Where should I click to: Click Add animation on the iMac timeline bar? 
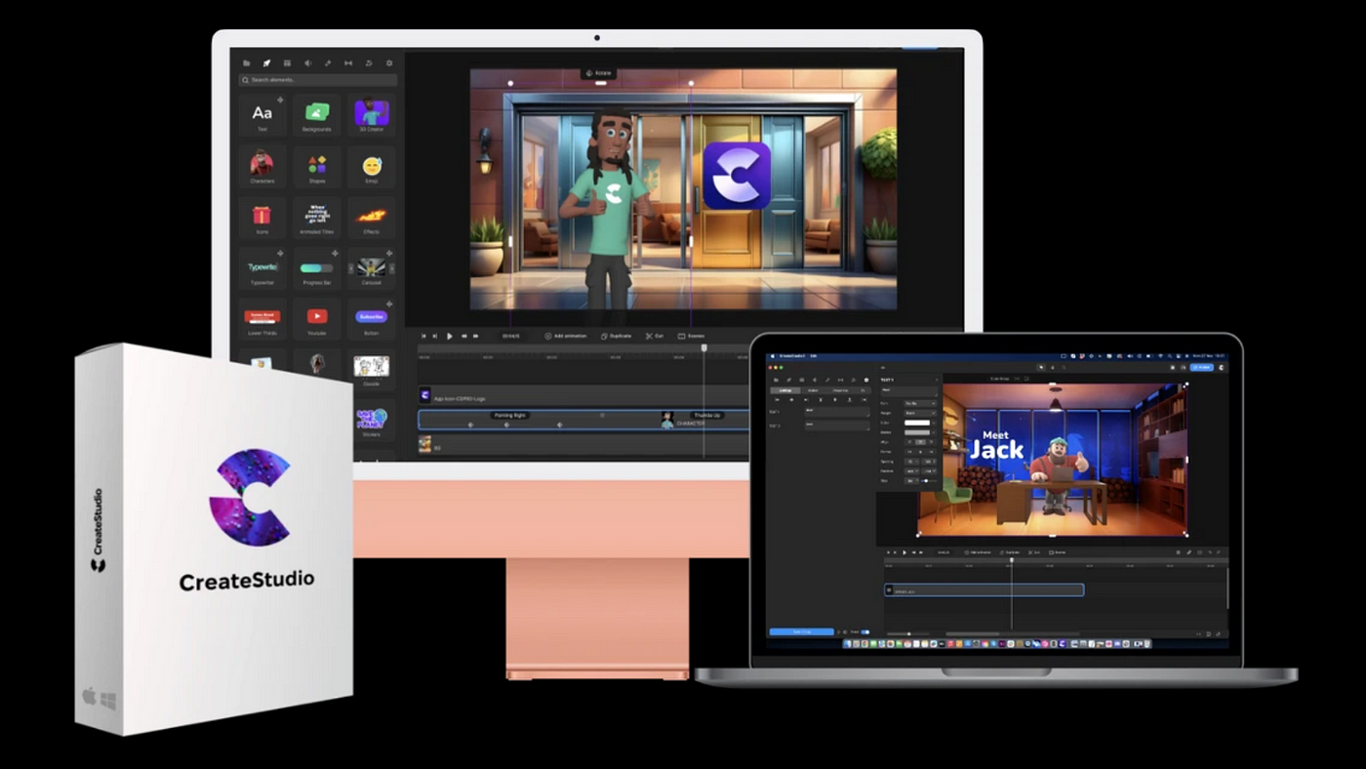(x=566, y=336)
